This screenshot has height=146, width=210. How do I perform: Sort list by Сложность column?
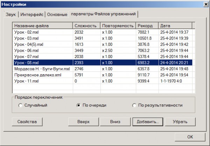(x=86, y=26)
